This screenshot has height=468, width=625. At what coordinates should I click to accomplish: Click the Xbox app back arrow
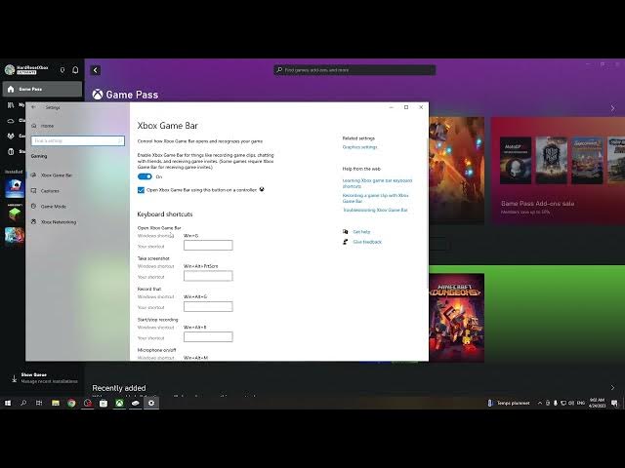coord(95,70)
